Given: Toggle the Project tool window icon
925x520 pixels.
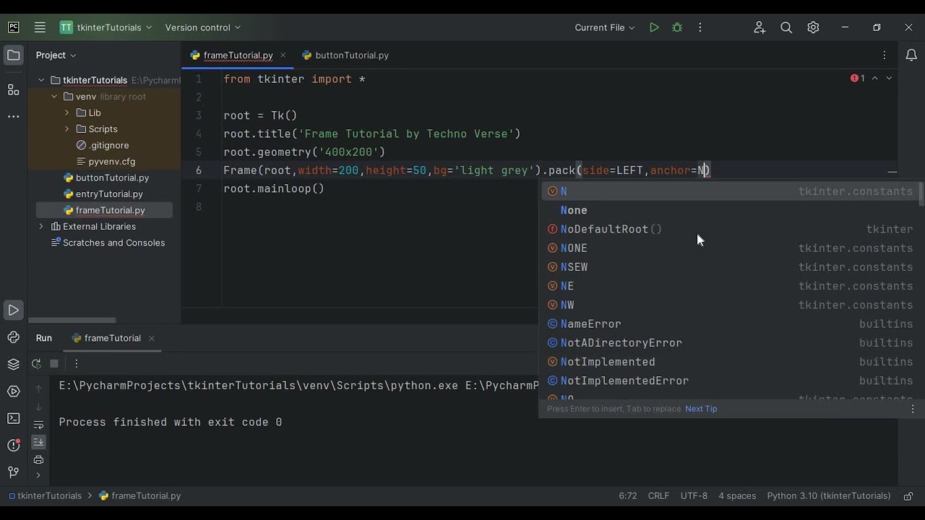Looking at the screenshot, I should pos(14,55).
